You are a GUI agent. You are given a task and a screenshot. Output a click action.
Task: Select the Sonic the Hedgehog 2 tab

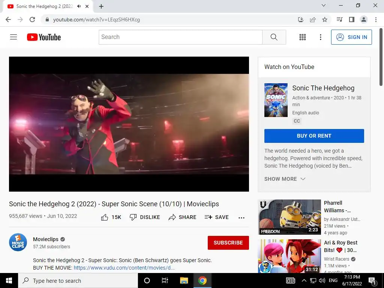tap(48, 6)
